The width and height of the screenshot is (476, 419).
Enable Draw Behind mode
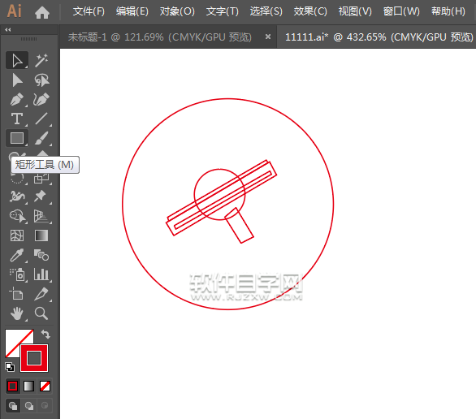pos(29,406)
